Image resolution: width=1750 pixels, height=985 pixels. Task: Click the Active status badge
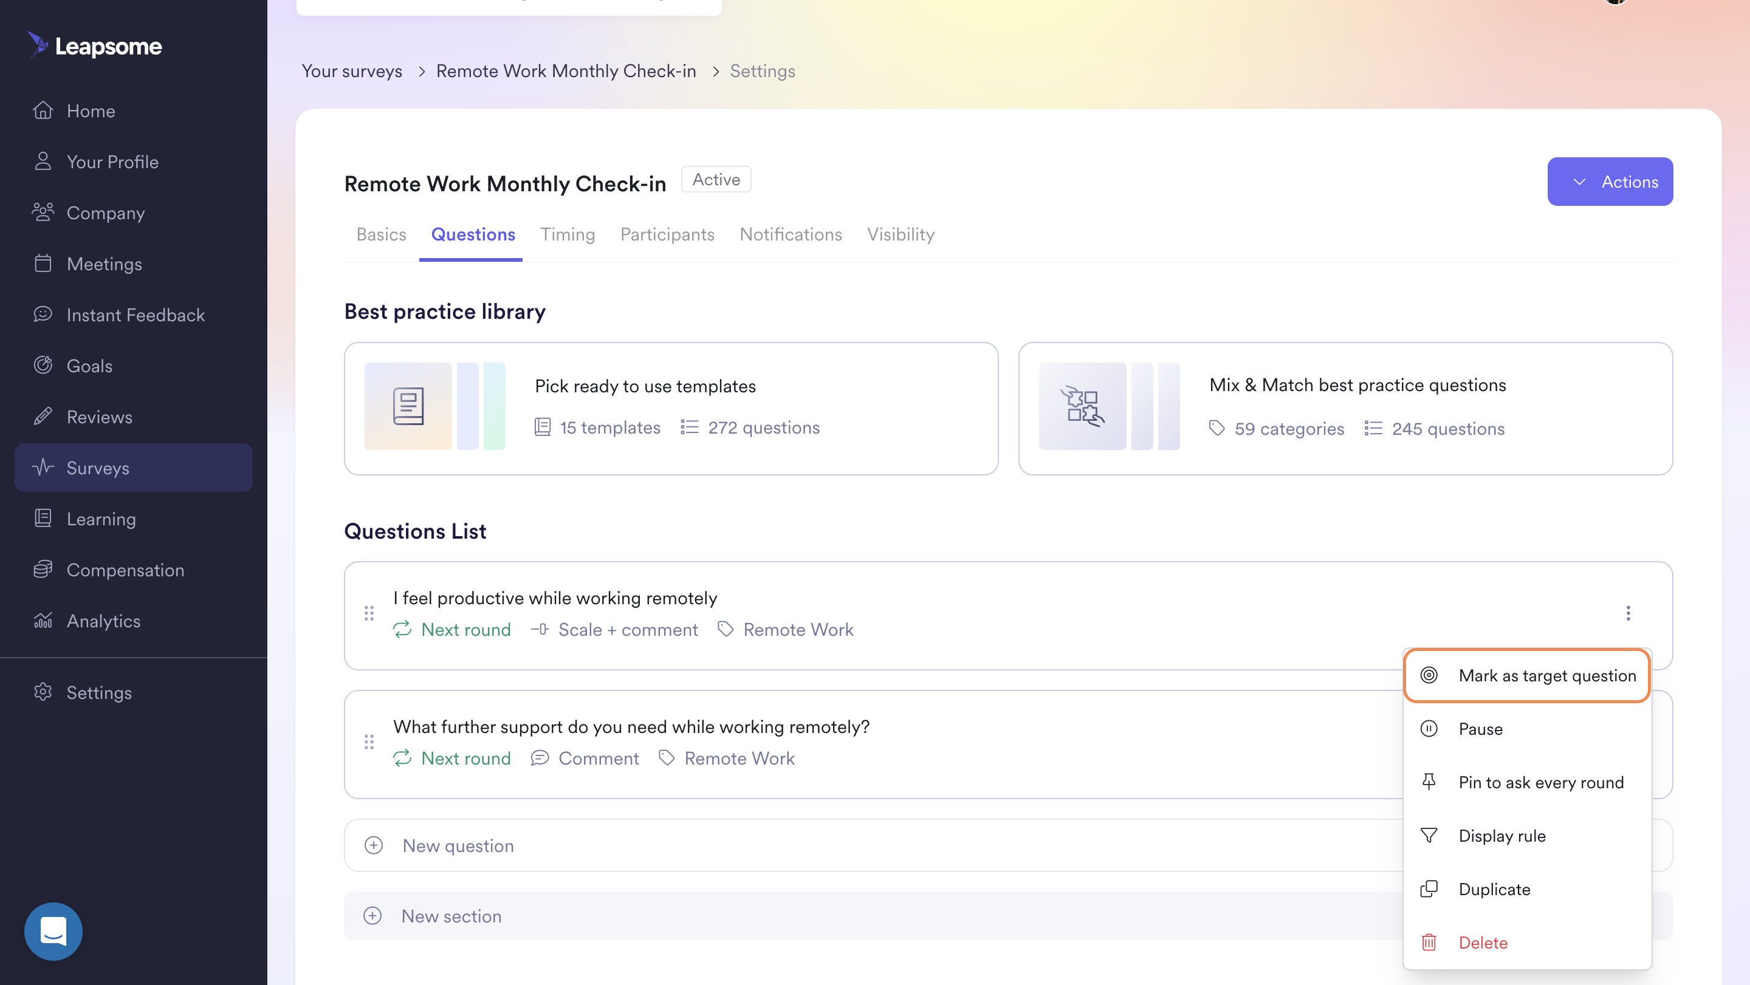click(x=716, y=179)
